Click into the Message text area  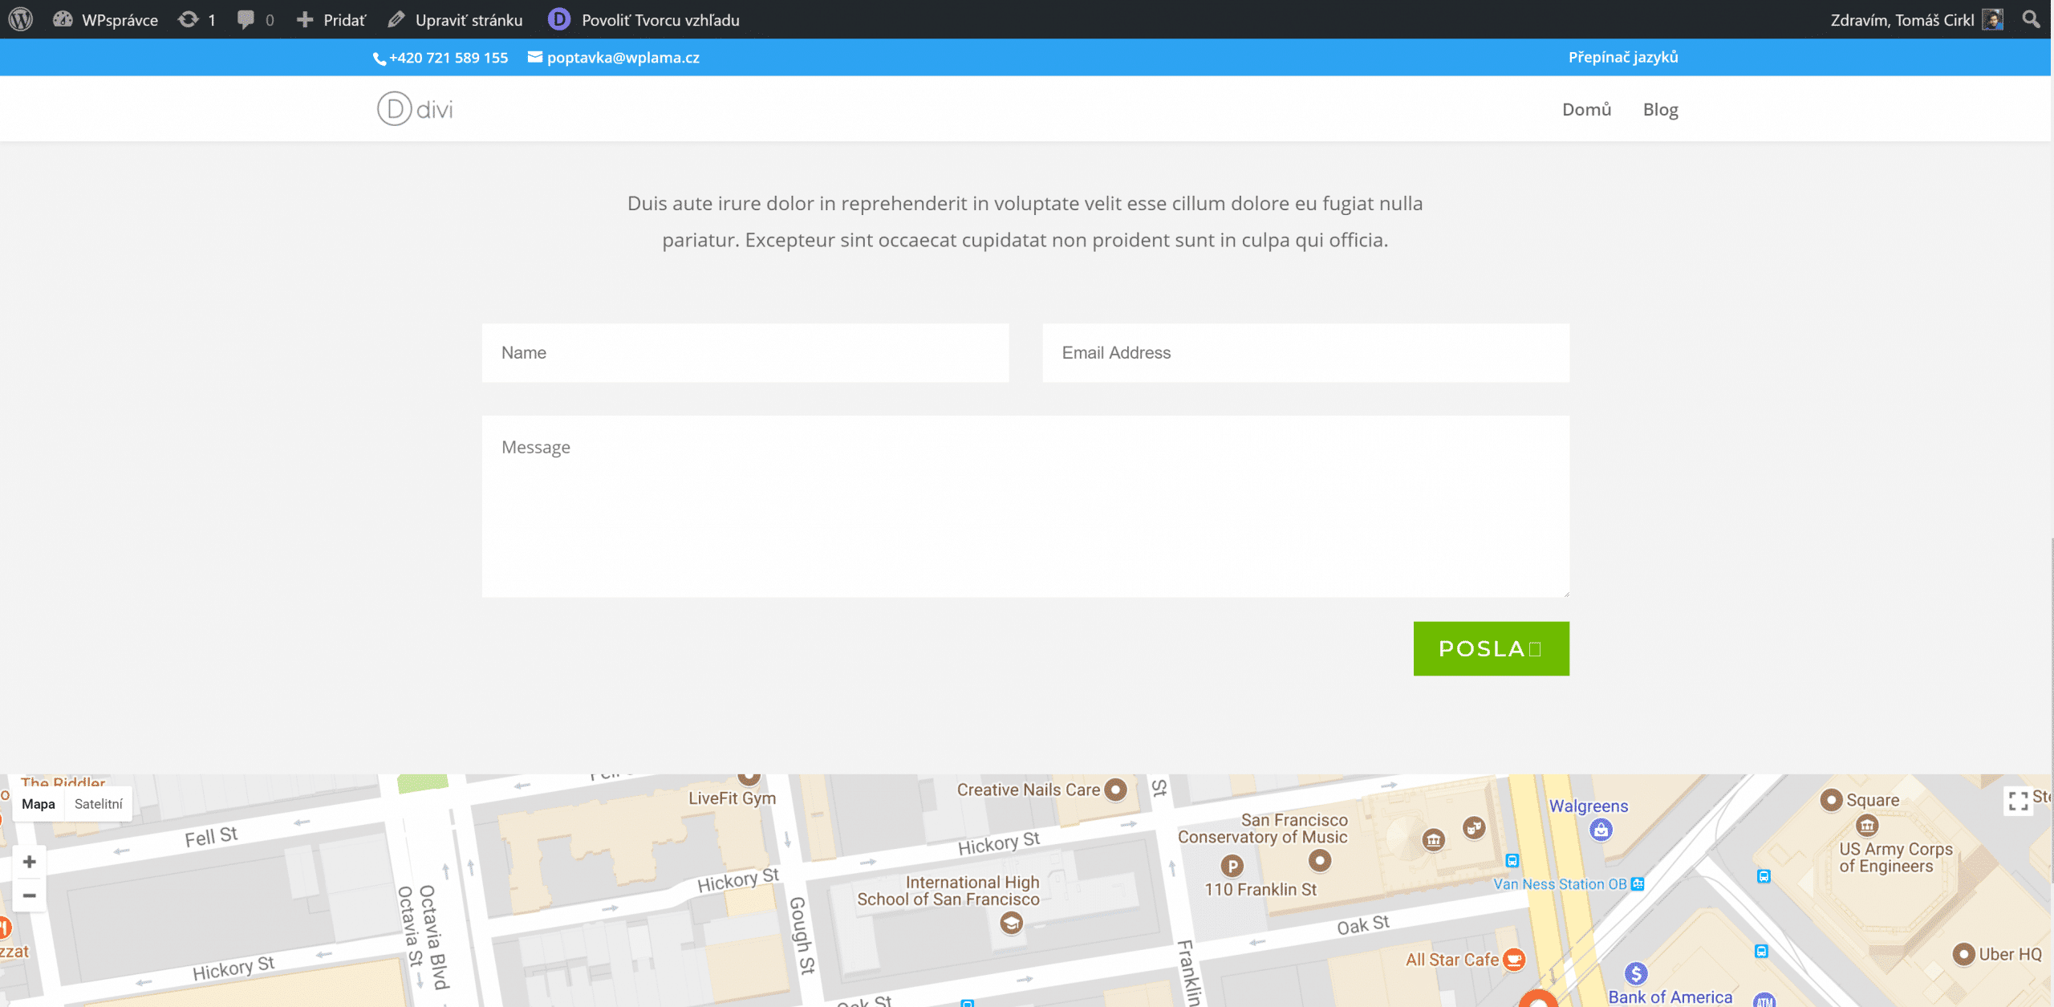[x=1025, y=506]
